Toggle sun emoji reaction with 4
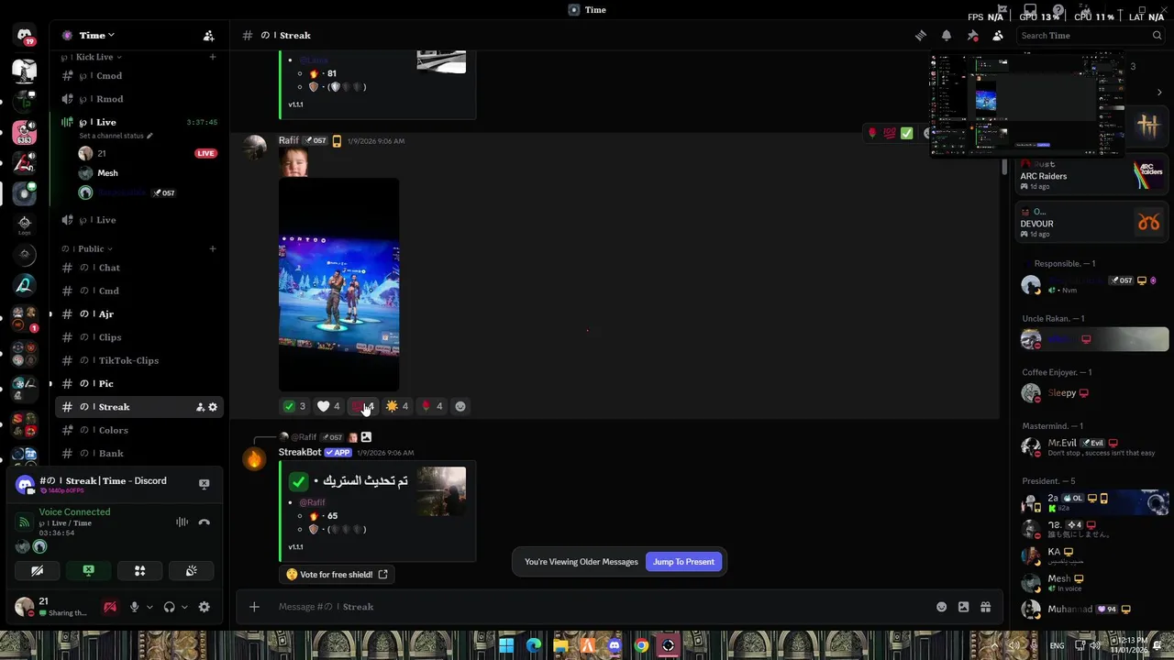 pos(397,406)
